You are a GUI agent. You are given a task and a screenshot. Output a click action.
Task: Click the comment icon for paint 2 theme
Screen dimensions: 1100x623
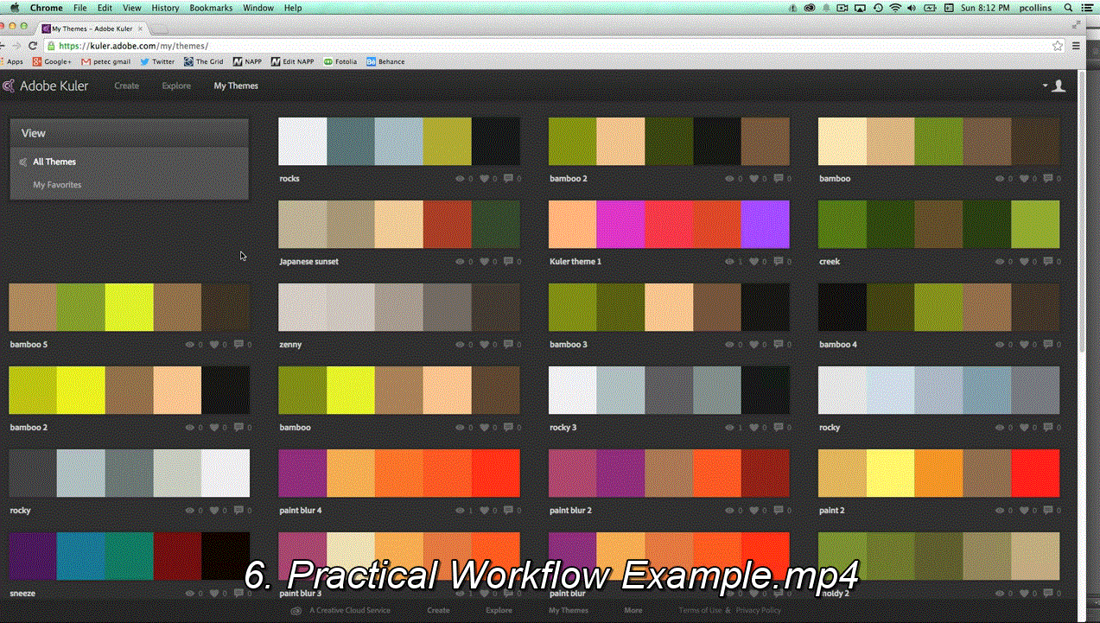1047,511
